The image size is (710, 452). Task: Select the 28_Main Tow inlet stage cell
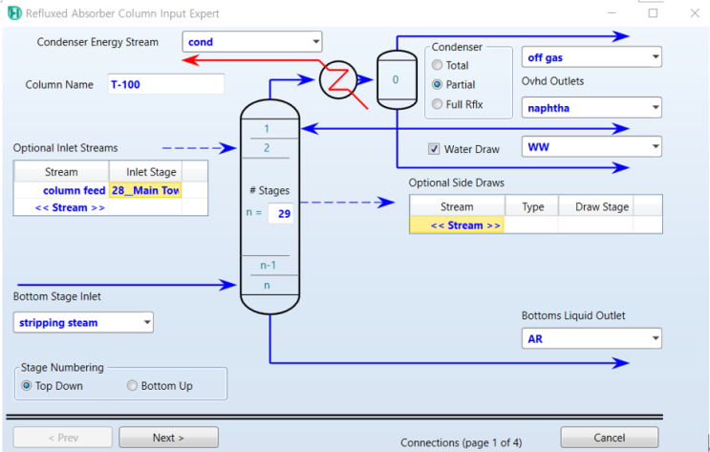click(x=145, y=190)
